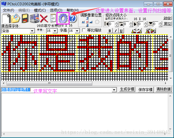Viewport: 174px width, 138px height.
Task: Click the vertical flip icon
Action: (153, 31)
